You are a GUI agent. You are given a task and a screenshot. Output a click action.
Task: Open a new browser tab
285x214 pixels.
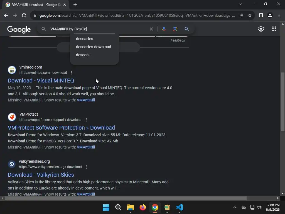[75, 5]
